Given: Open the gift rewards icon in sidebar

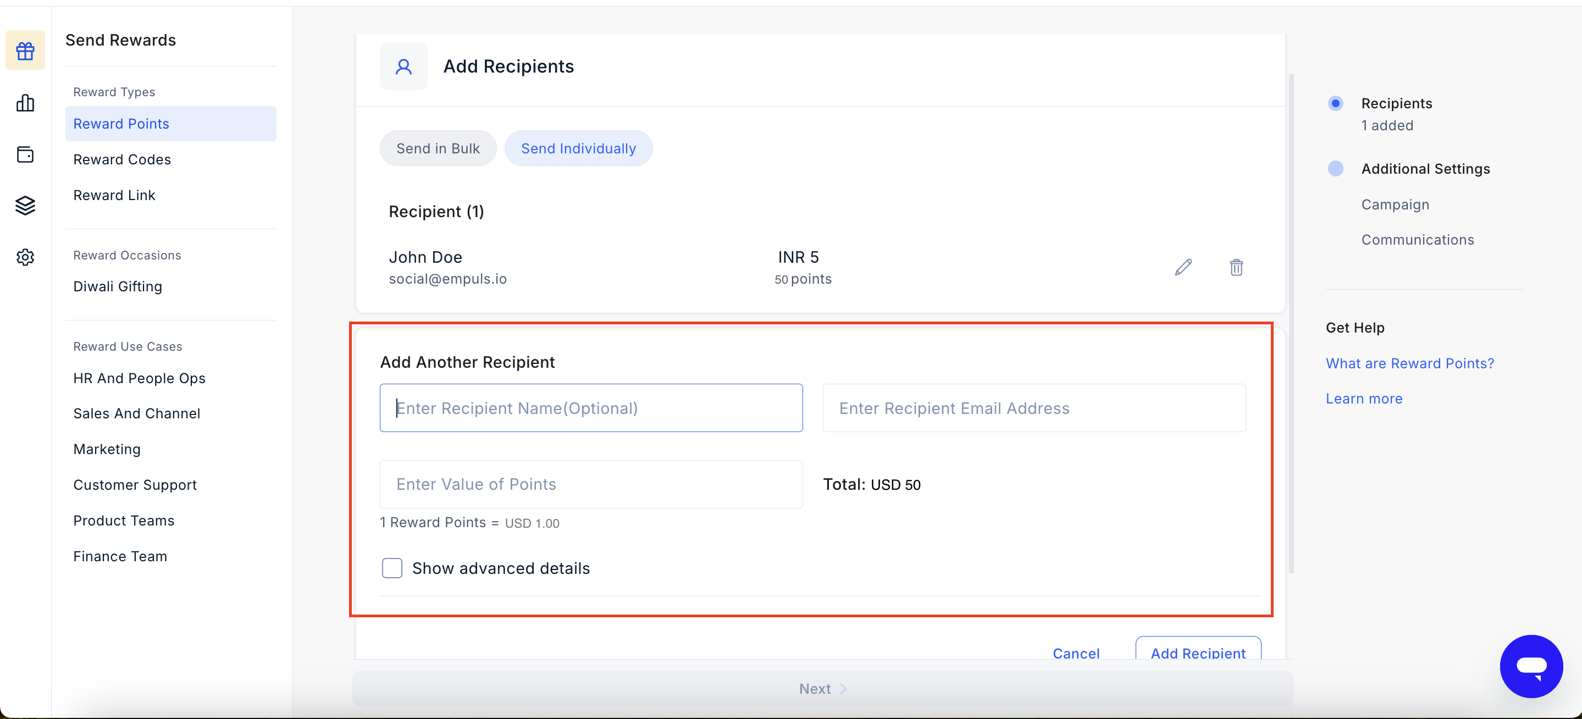Looking at the screenshot, I should [x=25, y=51].
